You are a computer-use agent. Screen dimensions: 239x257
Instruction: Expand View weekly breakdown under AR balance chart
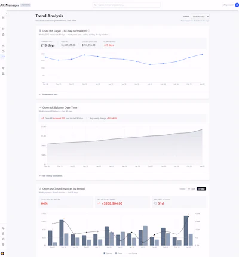[x=51, y=176]
